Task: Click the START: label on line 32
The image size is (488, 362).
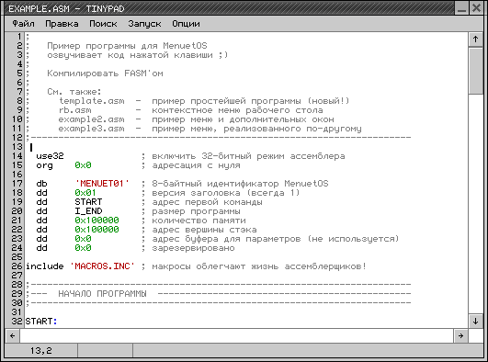Action: click(41, 322)
